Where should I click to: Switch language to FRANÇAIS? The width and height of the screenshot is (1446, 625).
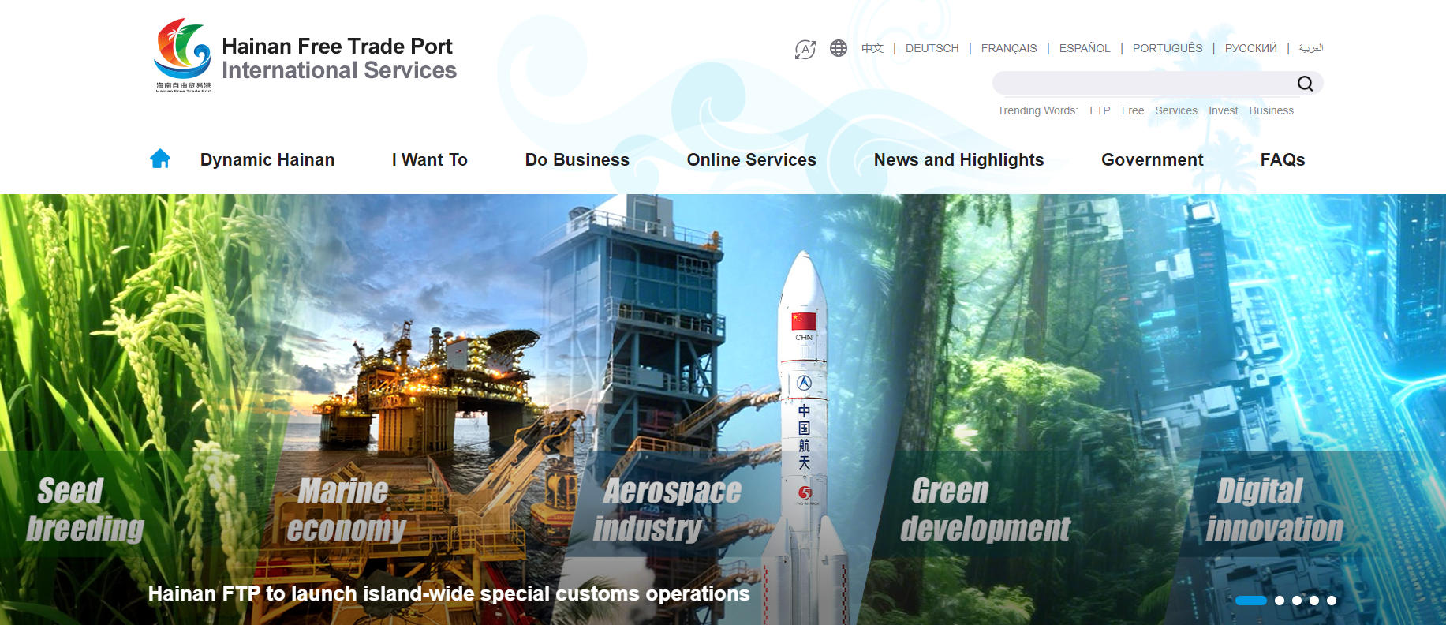click(1008, 48)
